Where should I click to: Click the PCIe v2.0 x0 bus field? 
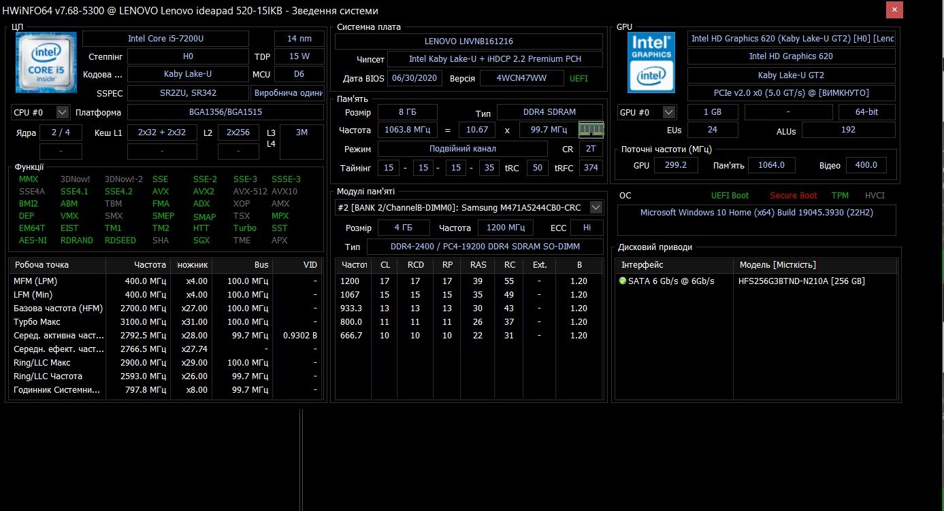click(792, 93)
